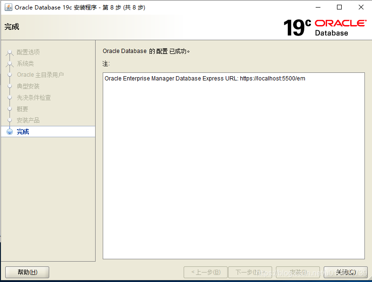This screenshot has width=372, height=282.
Task: Click the blue bullet icon beside 完成 step
Action: [x=10, y=132]
